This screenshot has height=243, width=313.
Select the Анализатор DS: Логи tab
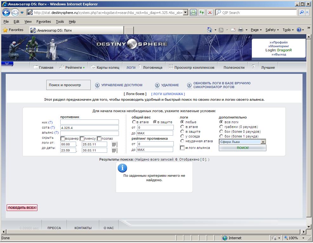[77, 30]
